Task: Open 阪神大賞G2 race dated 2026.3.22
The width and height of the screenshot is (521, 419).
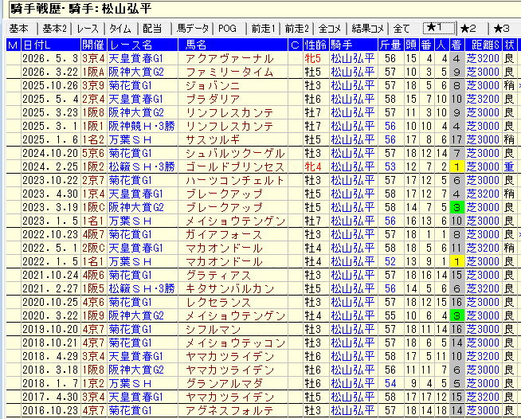Action: (x=136, y=72)
